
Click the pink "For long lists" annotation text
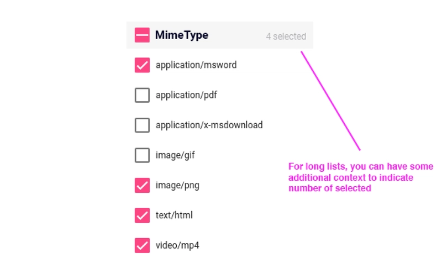[361, 177]
